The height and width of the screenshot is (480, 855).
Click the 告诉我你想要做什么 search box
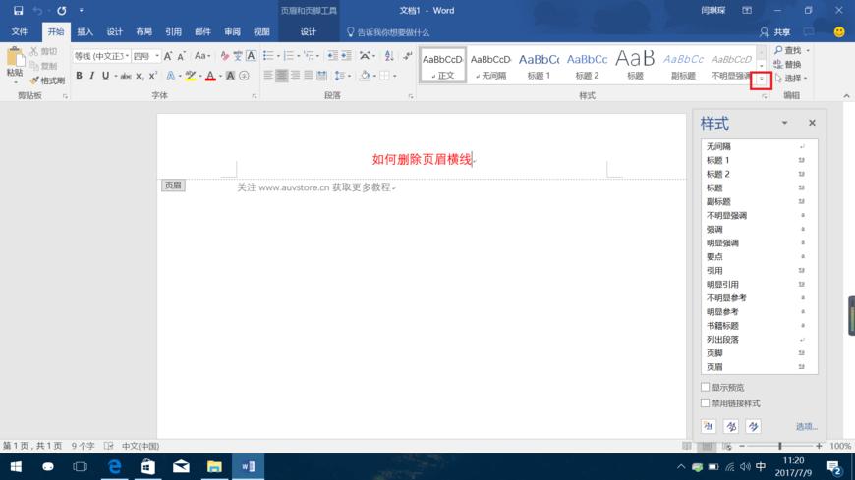point(387,32)
